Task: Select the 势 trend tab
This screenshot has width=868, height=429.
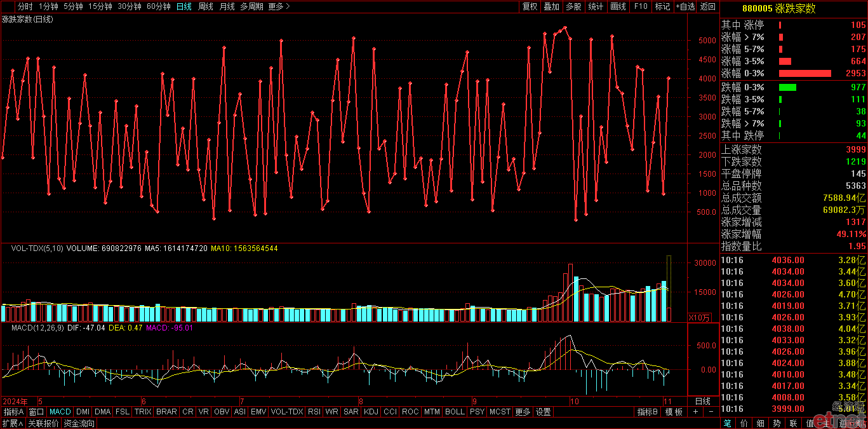Action: pyautogui.click(x=777, y=423)
